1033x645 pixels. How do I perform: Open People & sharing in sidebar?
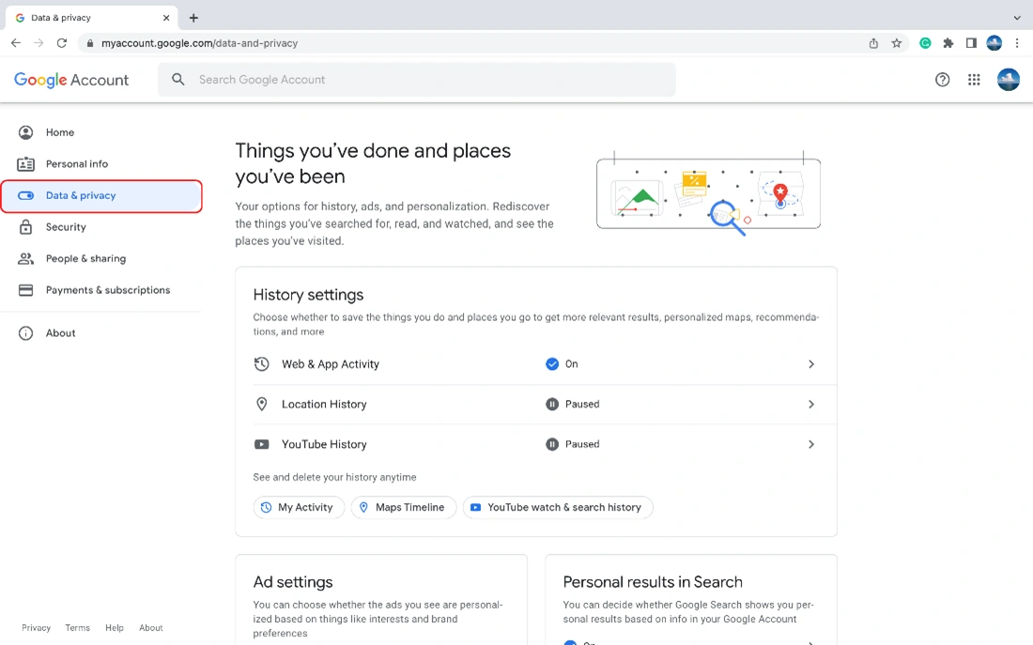point(100,259)
